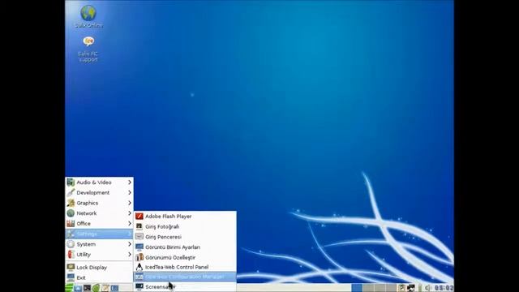Expand the System menu category
Screen dimensions: 519x292
click(99, 244)
